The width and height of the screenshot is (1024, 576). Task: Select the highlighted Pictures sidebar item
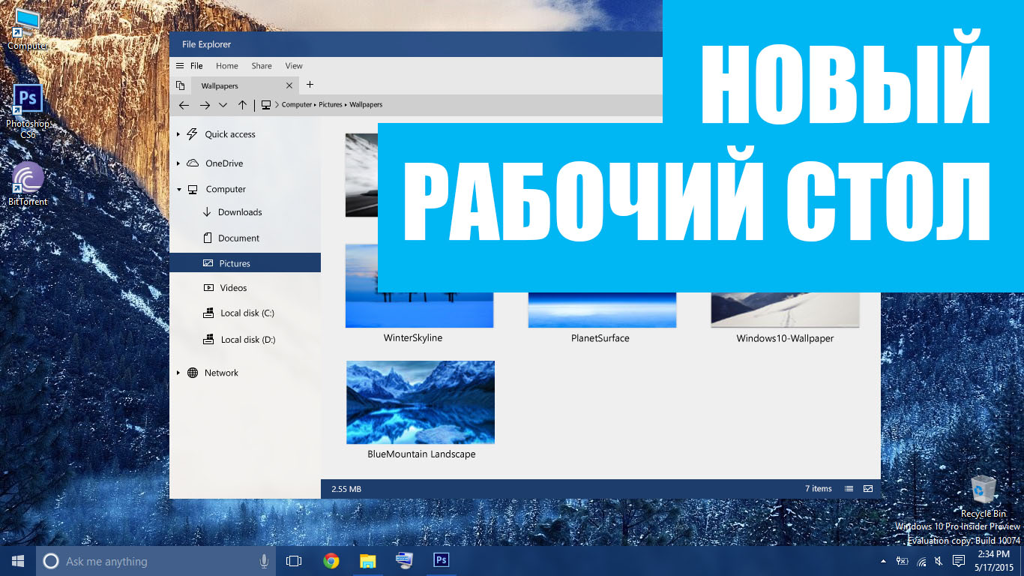click(245, 263)
